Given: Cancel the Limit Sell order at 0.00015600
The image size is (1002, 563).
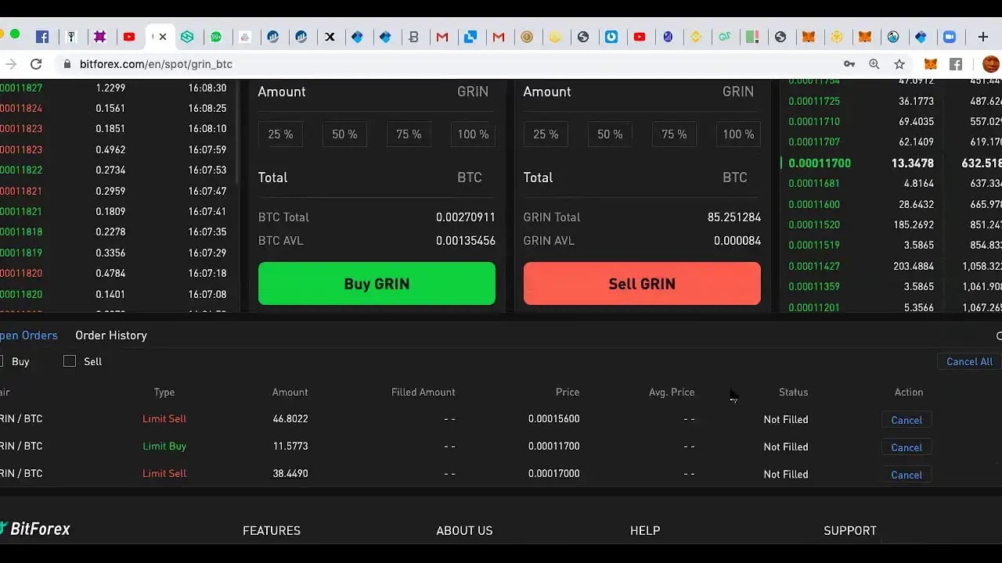Looking at the screenshot, I should click(906, 420).
